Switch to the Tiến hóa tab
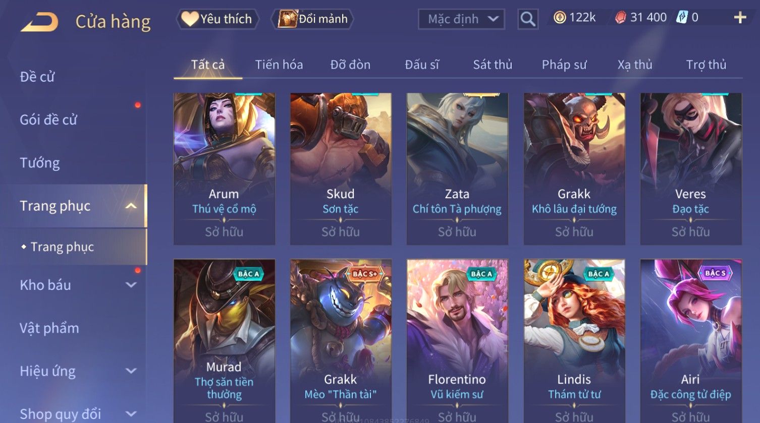This screenshot has height=423, width=760. 279,65
